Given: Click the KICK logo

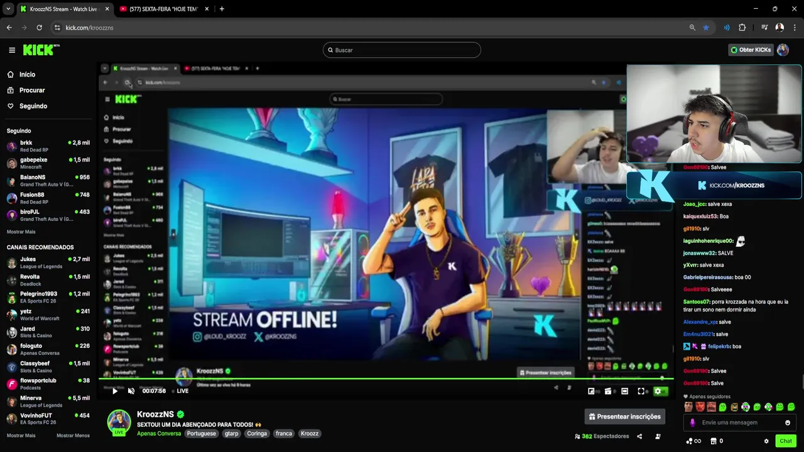Looking at the screenshot, I should (41, 50).
